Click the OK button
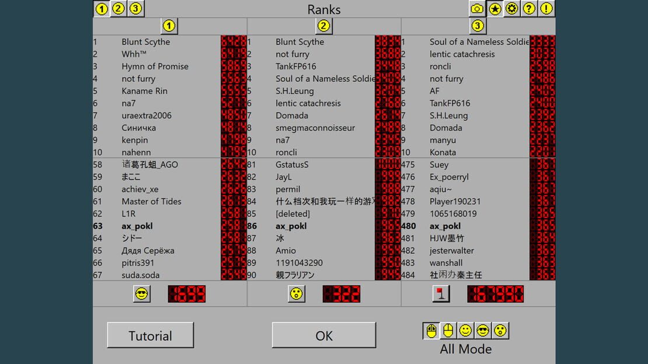This screenshot has width=648, height=364. tap(324, 335)
